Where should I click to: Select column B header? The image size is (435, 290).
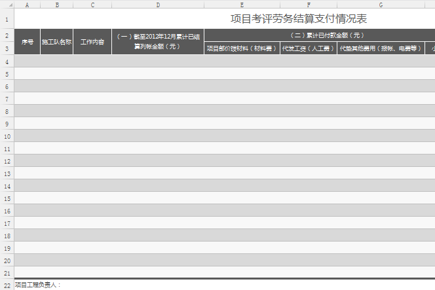click(57, 4)
